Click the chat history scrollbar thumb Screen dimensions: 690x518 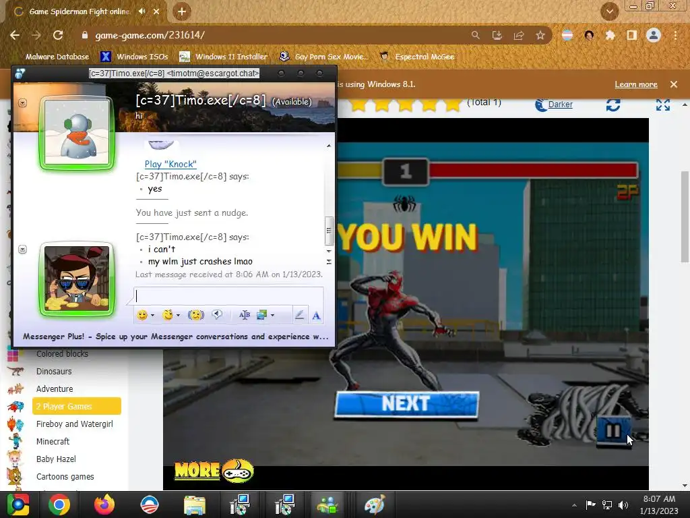tap(328, 231)
